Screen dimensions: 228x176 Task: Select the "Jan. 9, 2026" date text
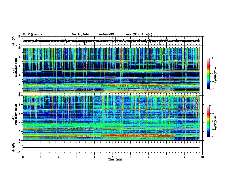click(80, 35)
